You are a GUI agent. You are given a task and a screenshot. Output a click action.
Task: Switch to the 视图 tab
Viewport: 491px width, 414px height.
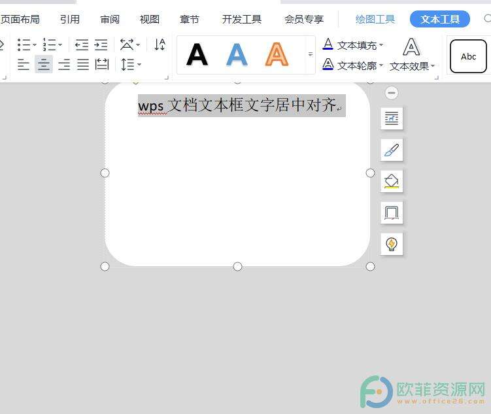point(150,20)
